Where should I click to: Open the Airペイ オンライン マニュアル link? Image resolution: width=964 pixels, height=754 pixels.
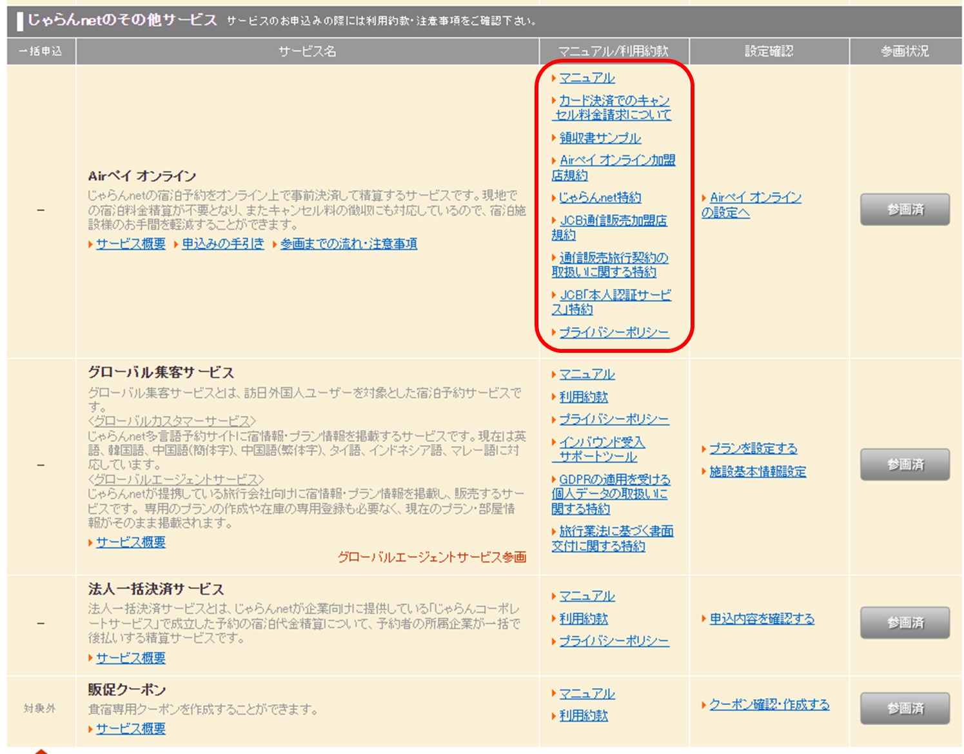(x=587, y=78)
